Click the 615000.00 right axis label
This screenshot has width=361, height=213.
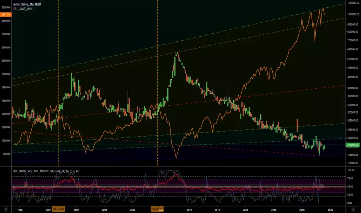pos(353,59)
